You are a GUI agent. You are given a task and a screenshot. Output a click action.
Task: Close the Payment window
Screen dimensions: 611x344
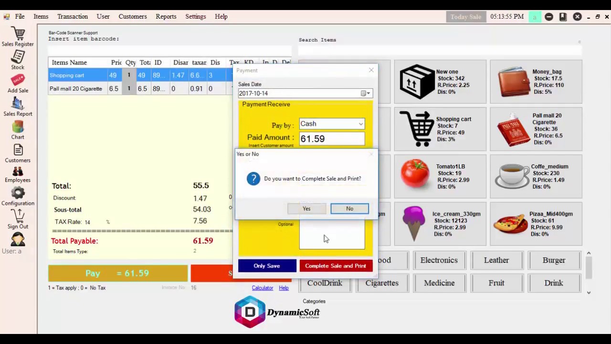[x=371, y=70]
